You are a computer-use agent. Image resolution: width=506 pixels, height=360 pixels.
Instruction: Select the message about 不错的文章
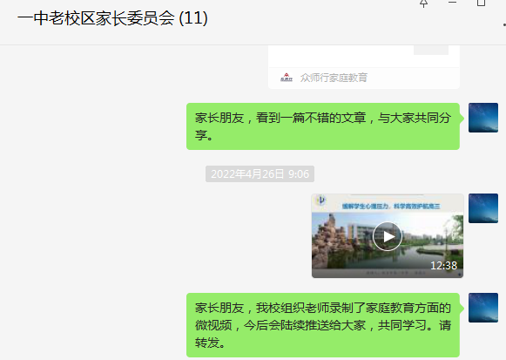pyautogui.click(x=323, y=126)
